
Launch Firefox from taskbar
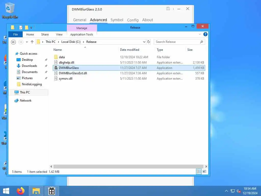pos(21,191)
